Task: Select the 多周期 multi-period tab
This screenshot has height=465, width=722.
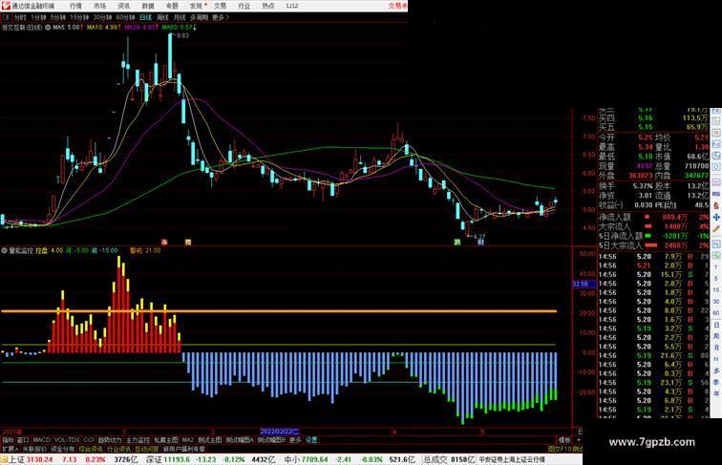Action: tap(200, 17)
